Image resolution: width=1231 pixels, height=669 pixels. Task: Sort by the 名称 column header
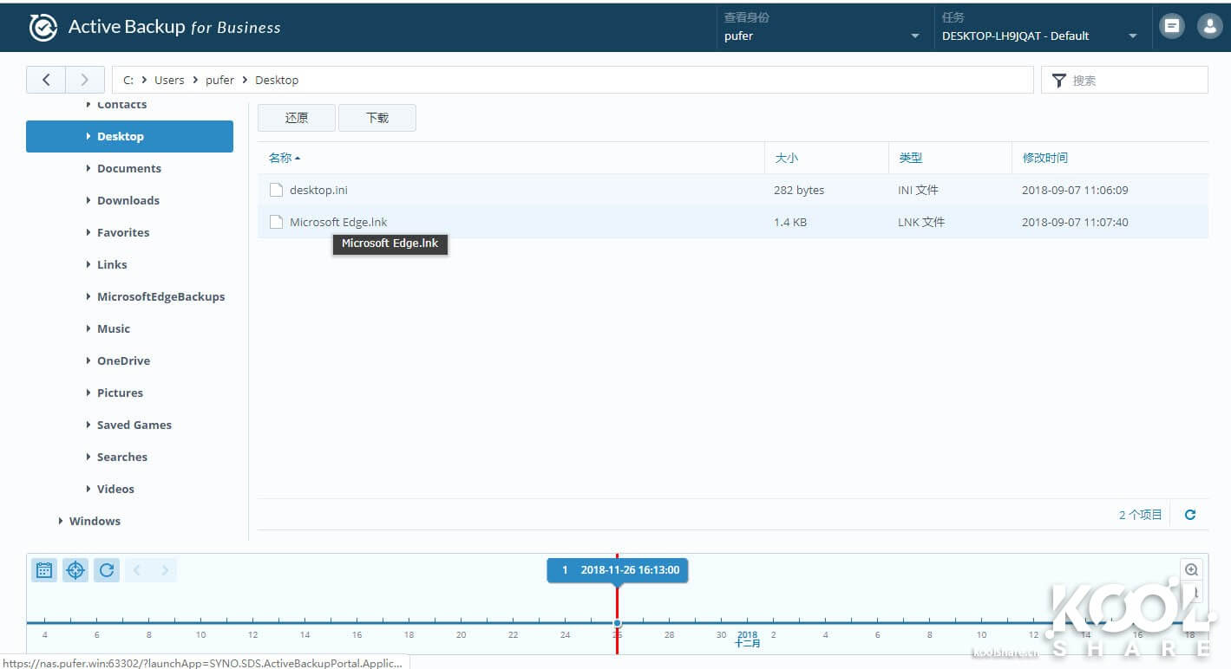tap(281, 158)
